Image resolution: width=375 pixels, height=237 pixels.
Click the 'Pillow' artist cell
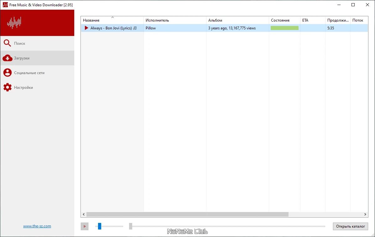151,28
